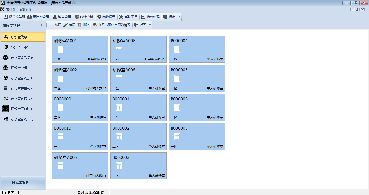Open 参数设置 gear settings

(99, 17)
